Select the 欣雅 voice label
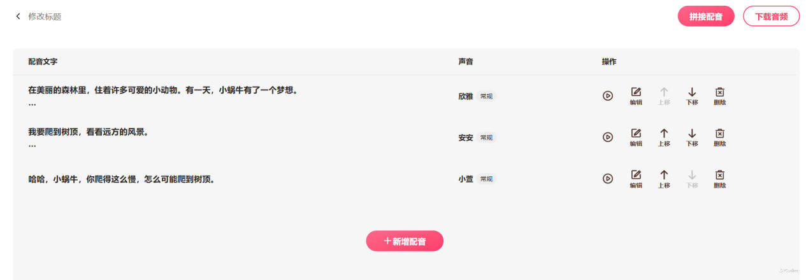Screen dimensions: 806x280 [x=466, y=96]
